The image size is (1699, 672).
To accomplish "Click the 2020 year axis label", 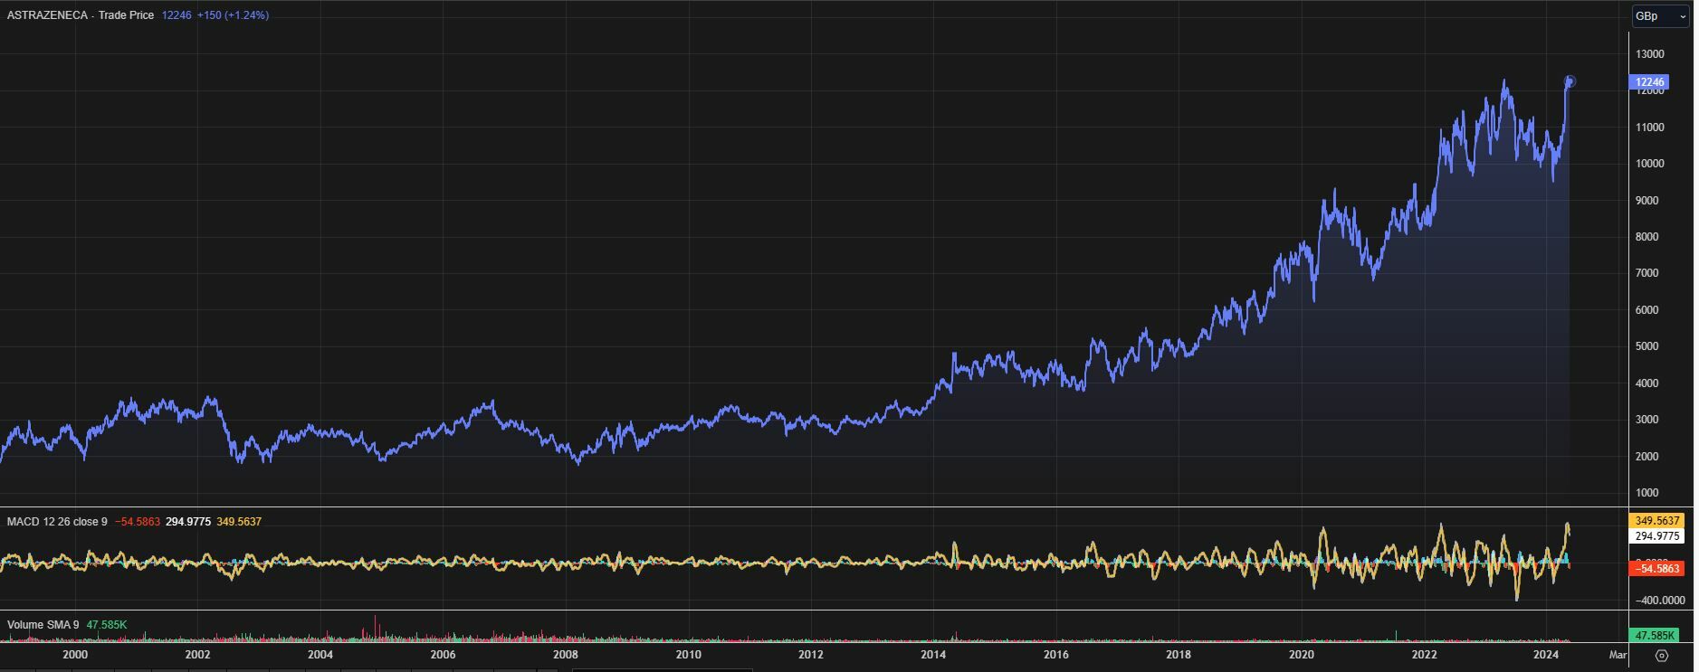I will 1301,655.
